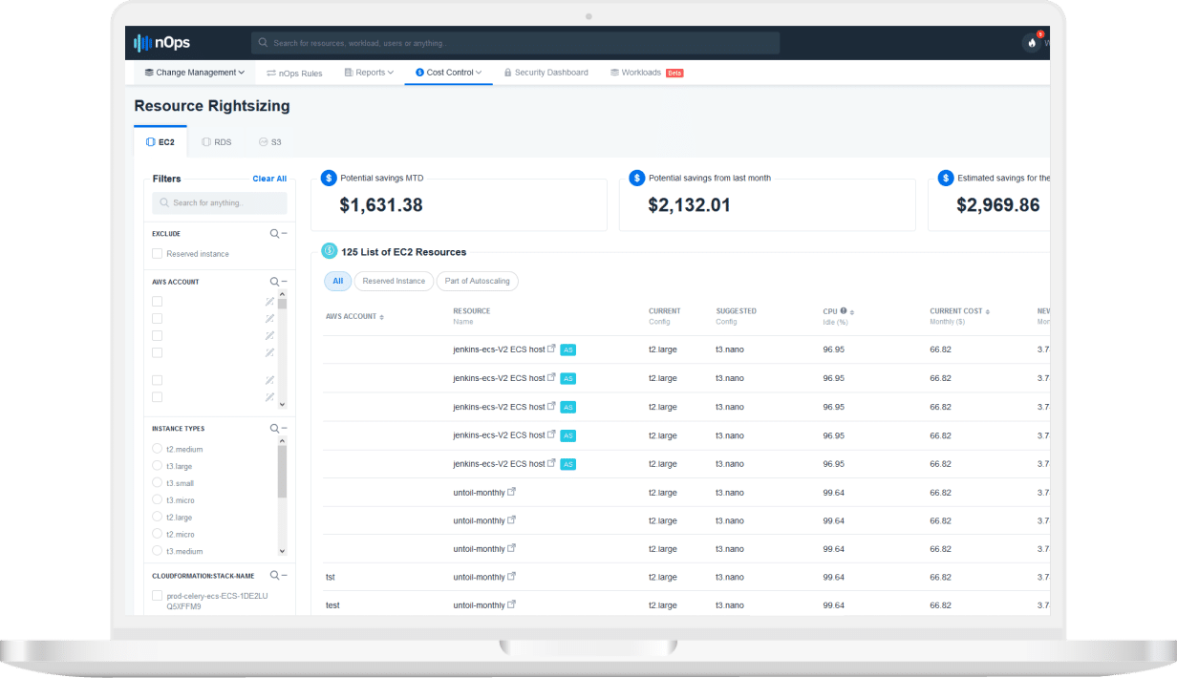Filter by Part of Autoscaling pill

[478, 281]
